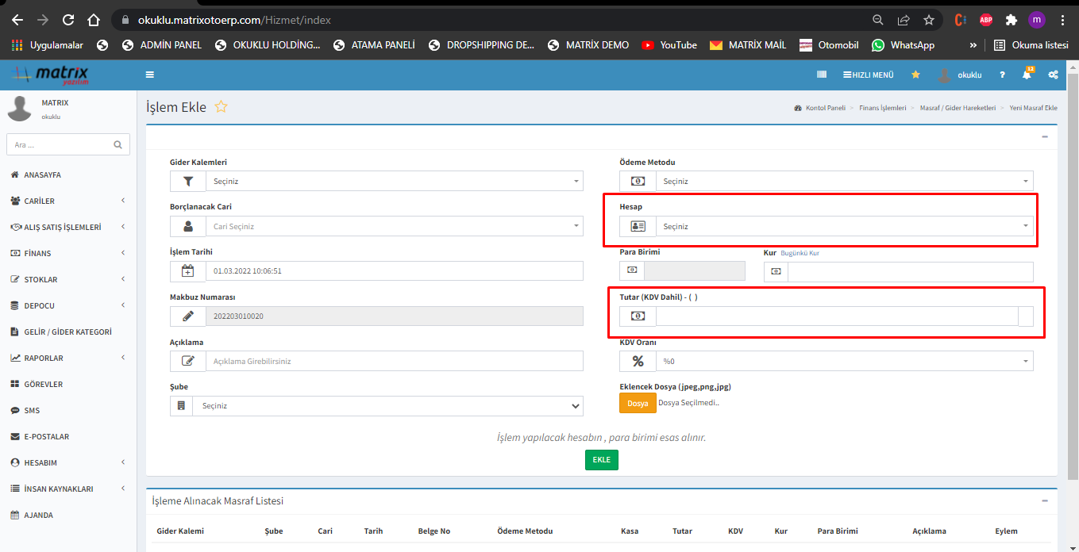
Task: Collapse the İşlem Ekle form panel
Action: point(1045,137)
